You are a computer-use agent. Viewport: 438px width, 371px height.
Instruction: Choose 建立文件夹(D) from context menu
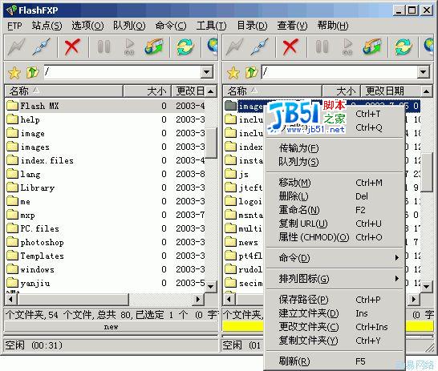pyautogui.click(x=335, y=313)
